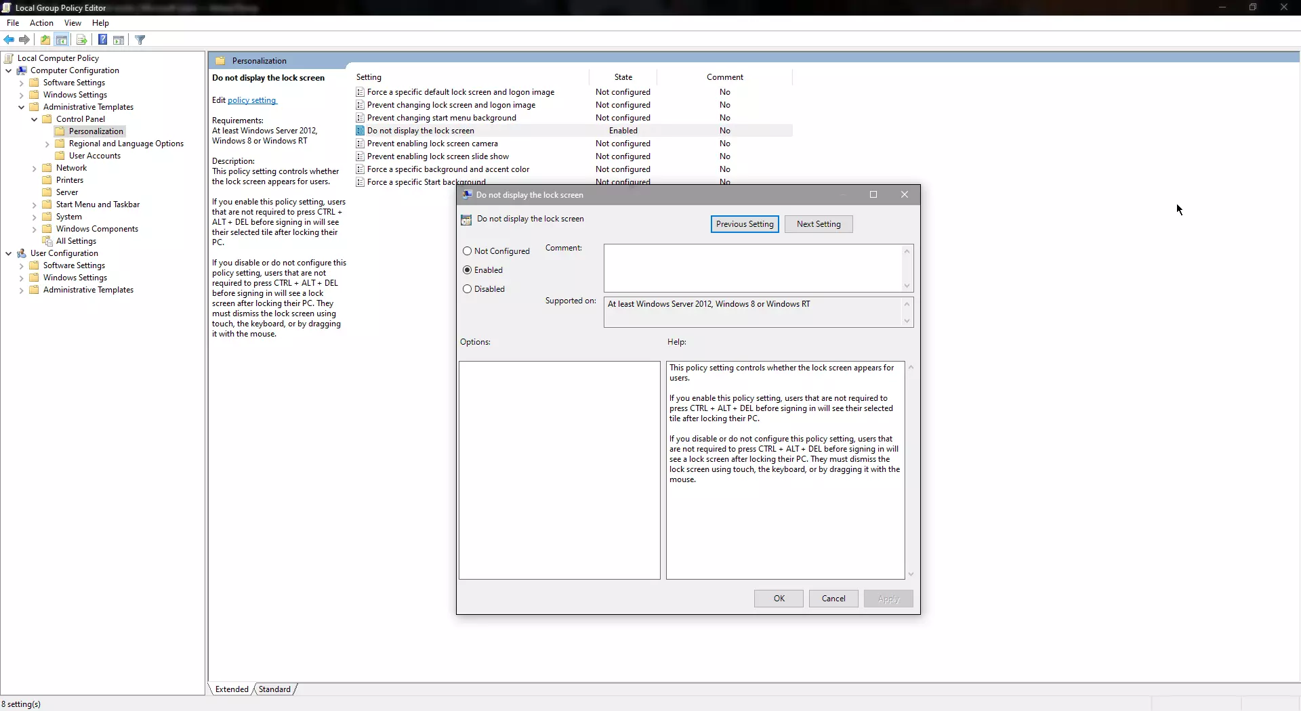Screen dimensions: 1301x711
Task: Click the User Configuration node icon
Action: coord(22,253)
